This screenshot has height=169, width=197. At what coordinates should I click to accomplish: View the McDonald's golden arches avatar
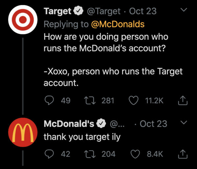pyautogui.click(x=23, y=132)
